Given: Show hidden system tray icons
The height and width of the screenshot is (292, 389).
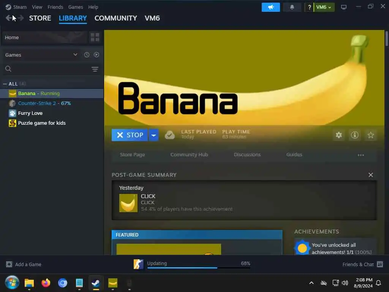Looking at the screenshot, I should pos(312,283).
